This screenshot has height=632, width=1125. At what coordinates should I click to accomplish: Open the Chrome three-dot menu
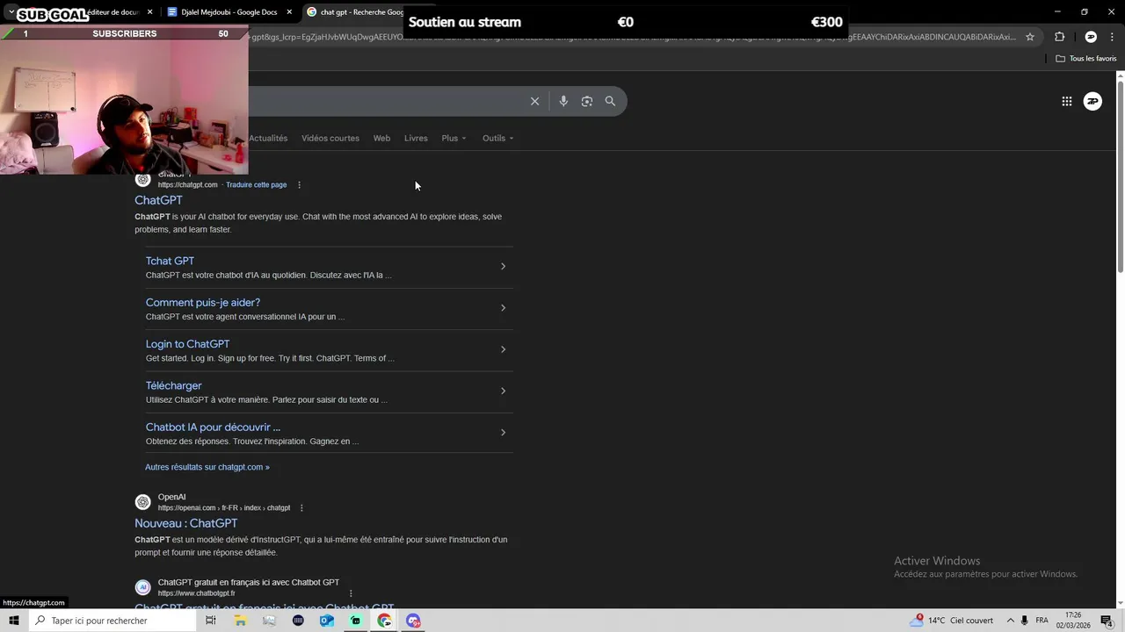1114,37
